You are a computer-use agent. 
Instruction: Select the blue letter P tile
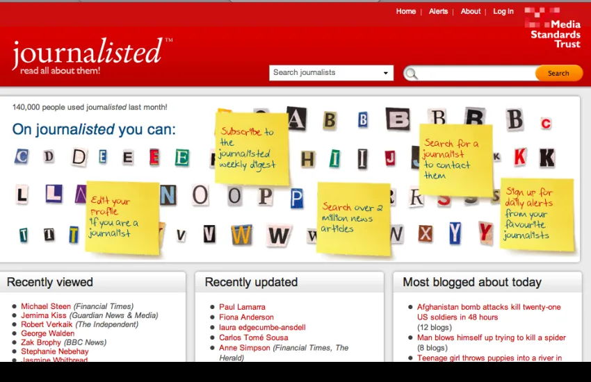click(297, 199)
